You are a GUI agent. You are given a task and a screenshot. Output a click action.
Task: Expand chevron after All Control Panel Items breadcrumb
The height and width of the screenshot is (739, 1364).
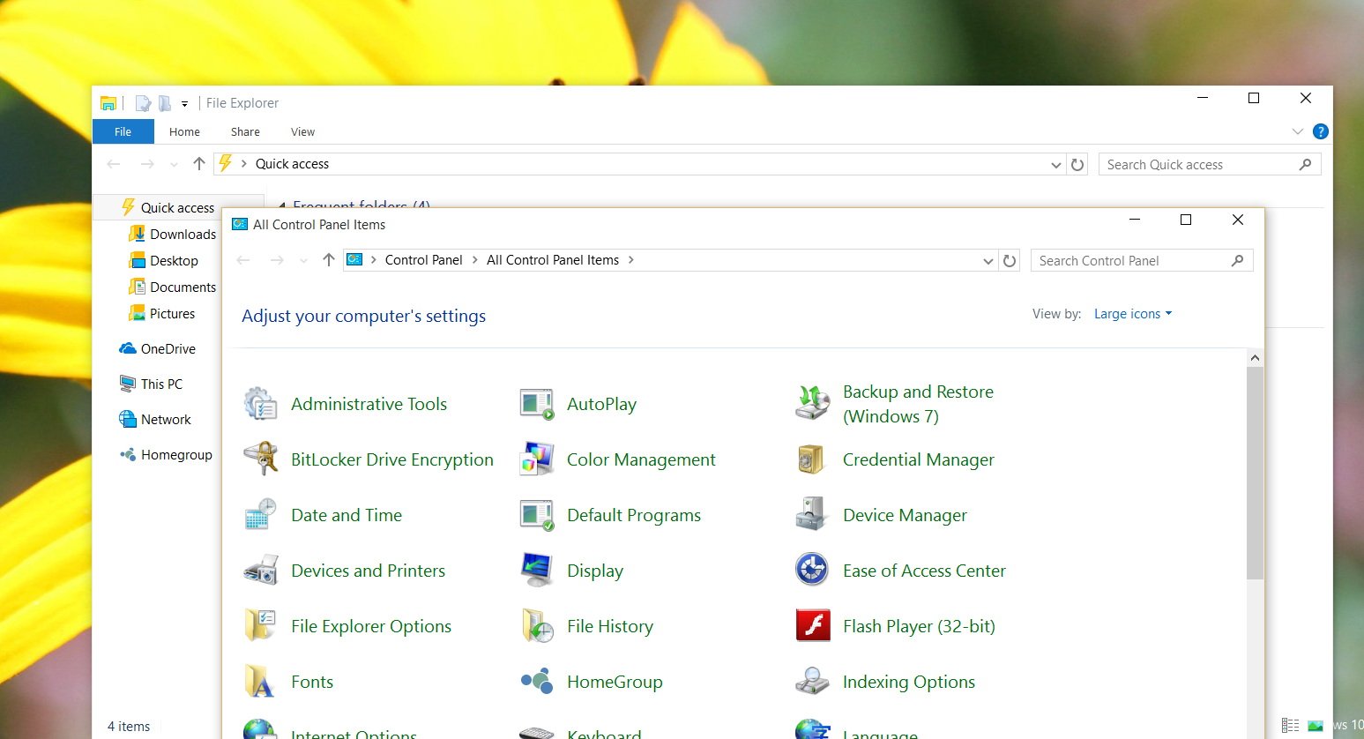tap(631, 260)
